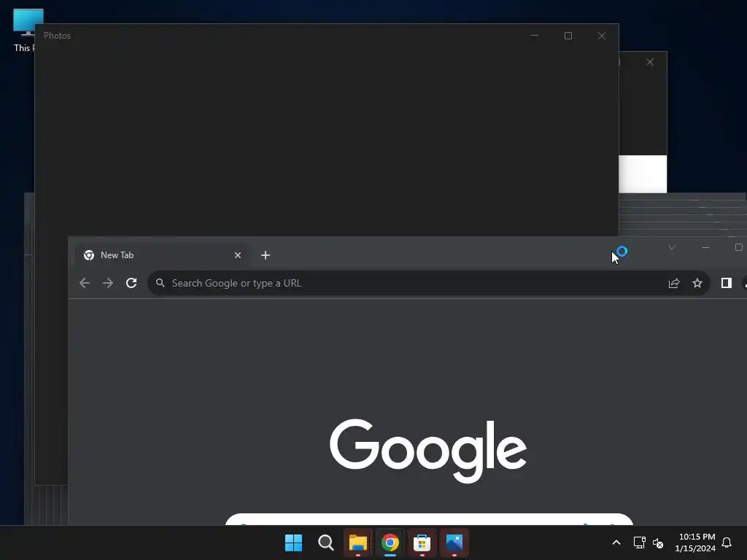Bookmark this tab with the star icon
This screenshot has height=560, width=747.
[x=697, y=284]
